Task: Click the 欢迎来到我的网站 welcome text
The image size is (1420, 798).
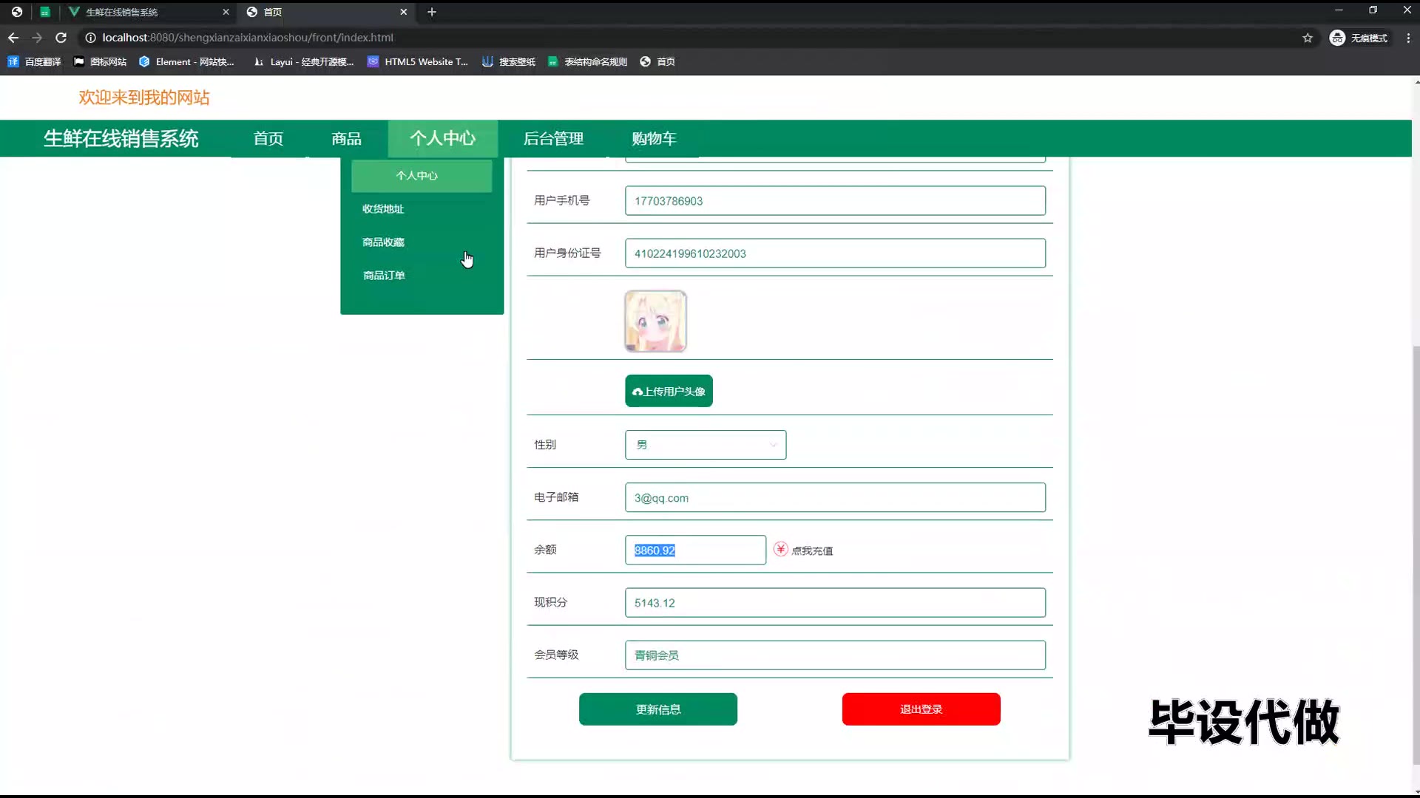Action: (144, 98)
